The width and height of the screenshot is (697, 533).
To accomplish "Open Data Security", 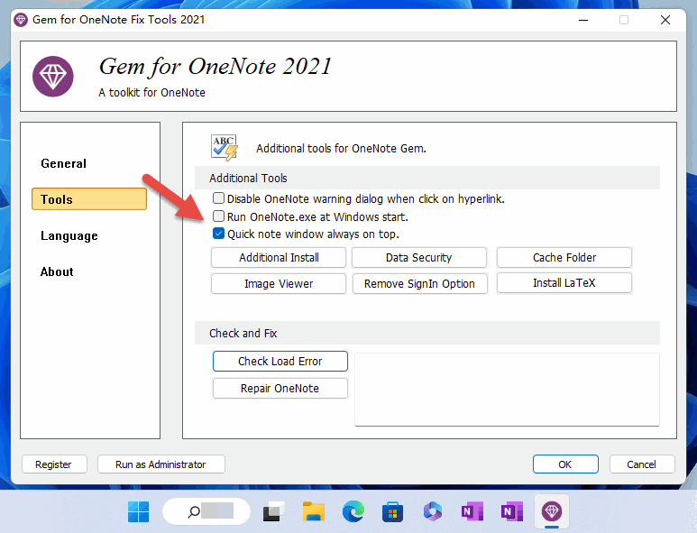I will point(418,257).
